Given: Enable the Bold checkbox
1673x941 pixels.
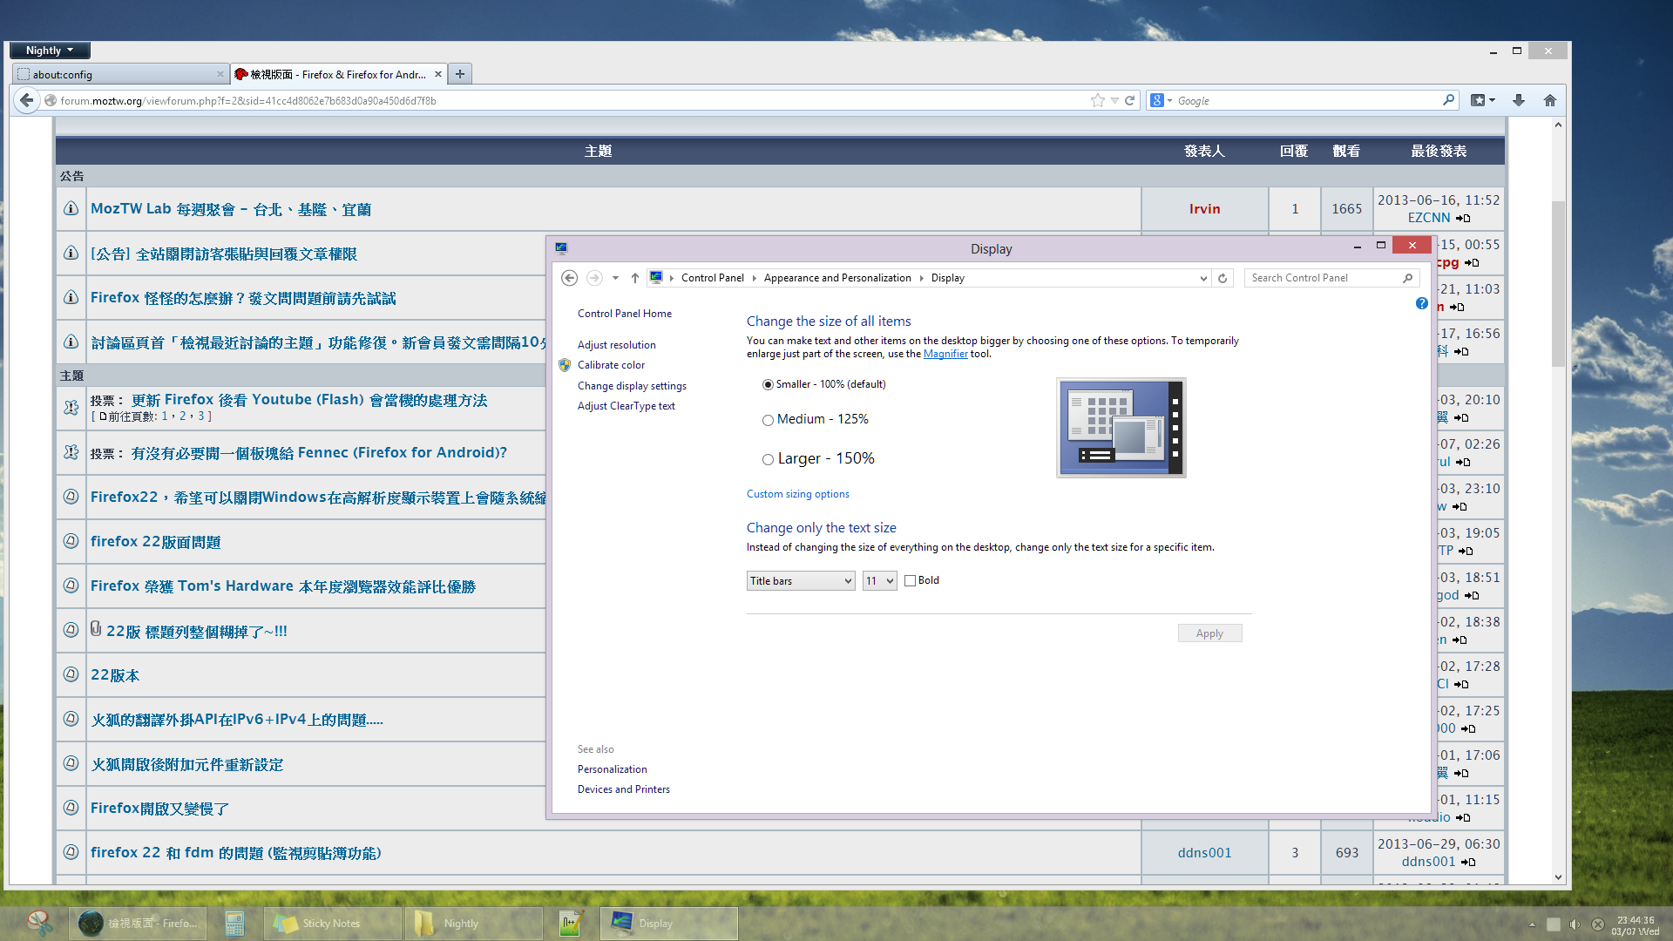Looking at the screenshot, I should pos(910,581).
